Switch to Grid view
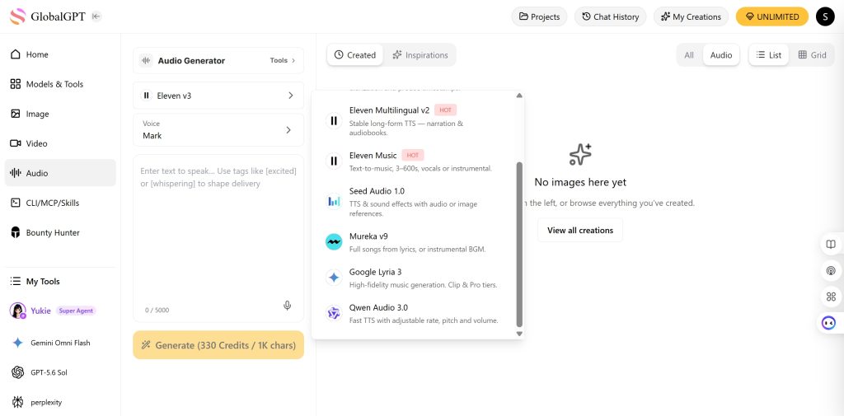The width and height of the screenshot is (844, 416). [812, 55]
